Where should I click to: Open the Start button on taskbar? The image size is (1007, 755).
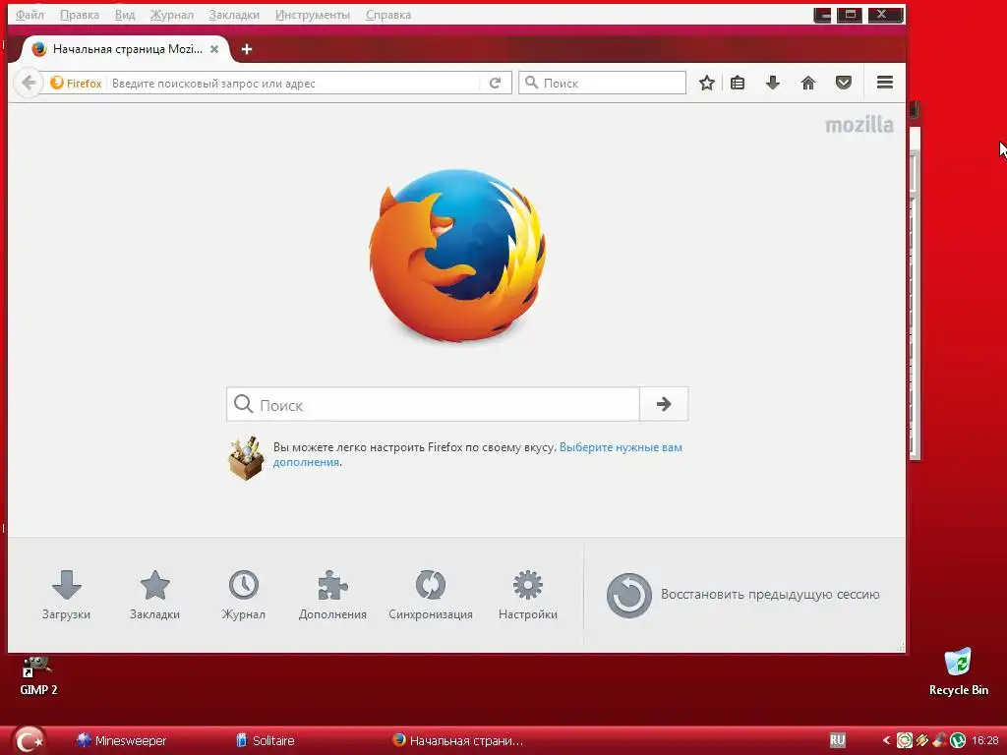pos(29,740)
